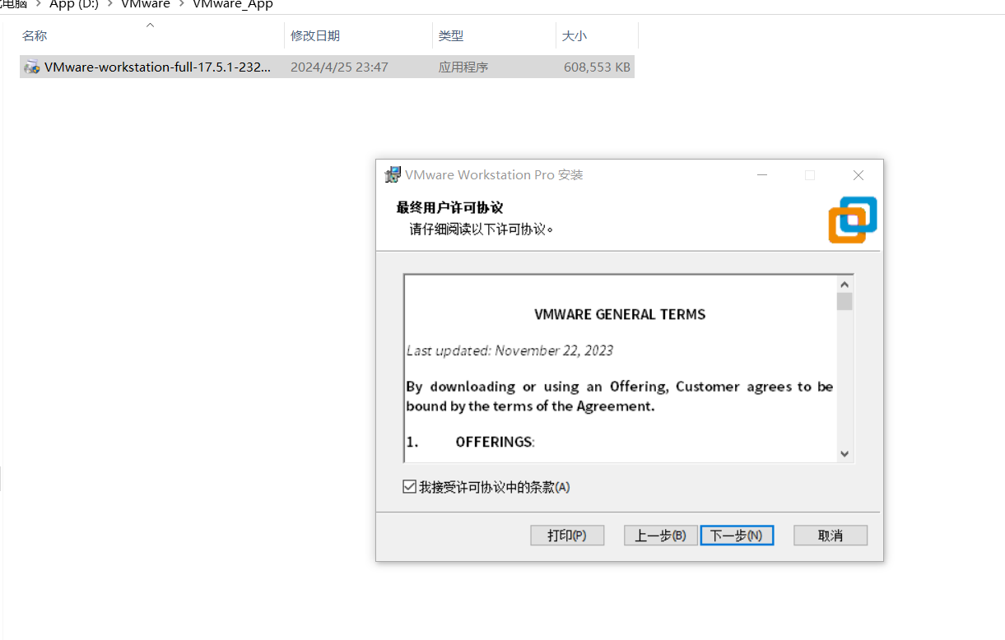This screenshot has width=1005, height=640.
Task: Select the VMware_App breadcrumb segment
Action: click(233, 4)
